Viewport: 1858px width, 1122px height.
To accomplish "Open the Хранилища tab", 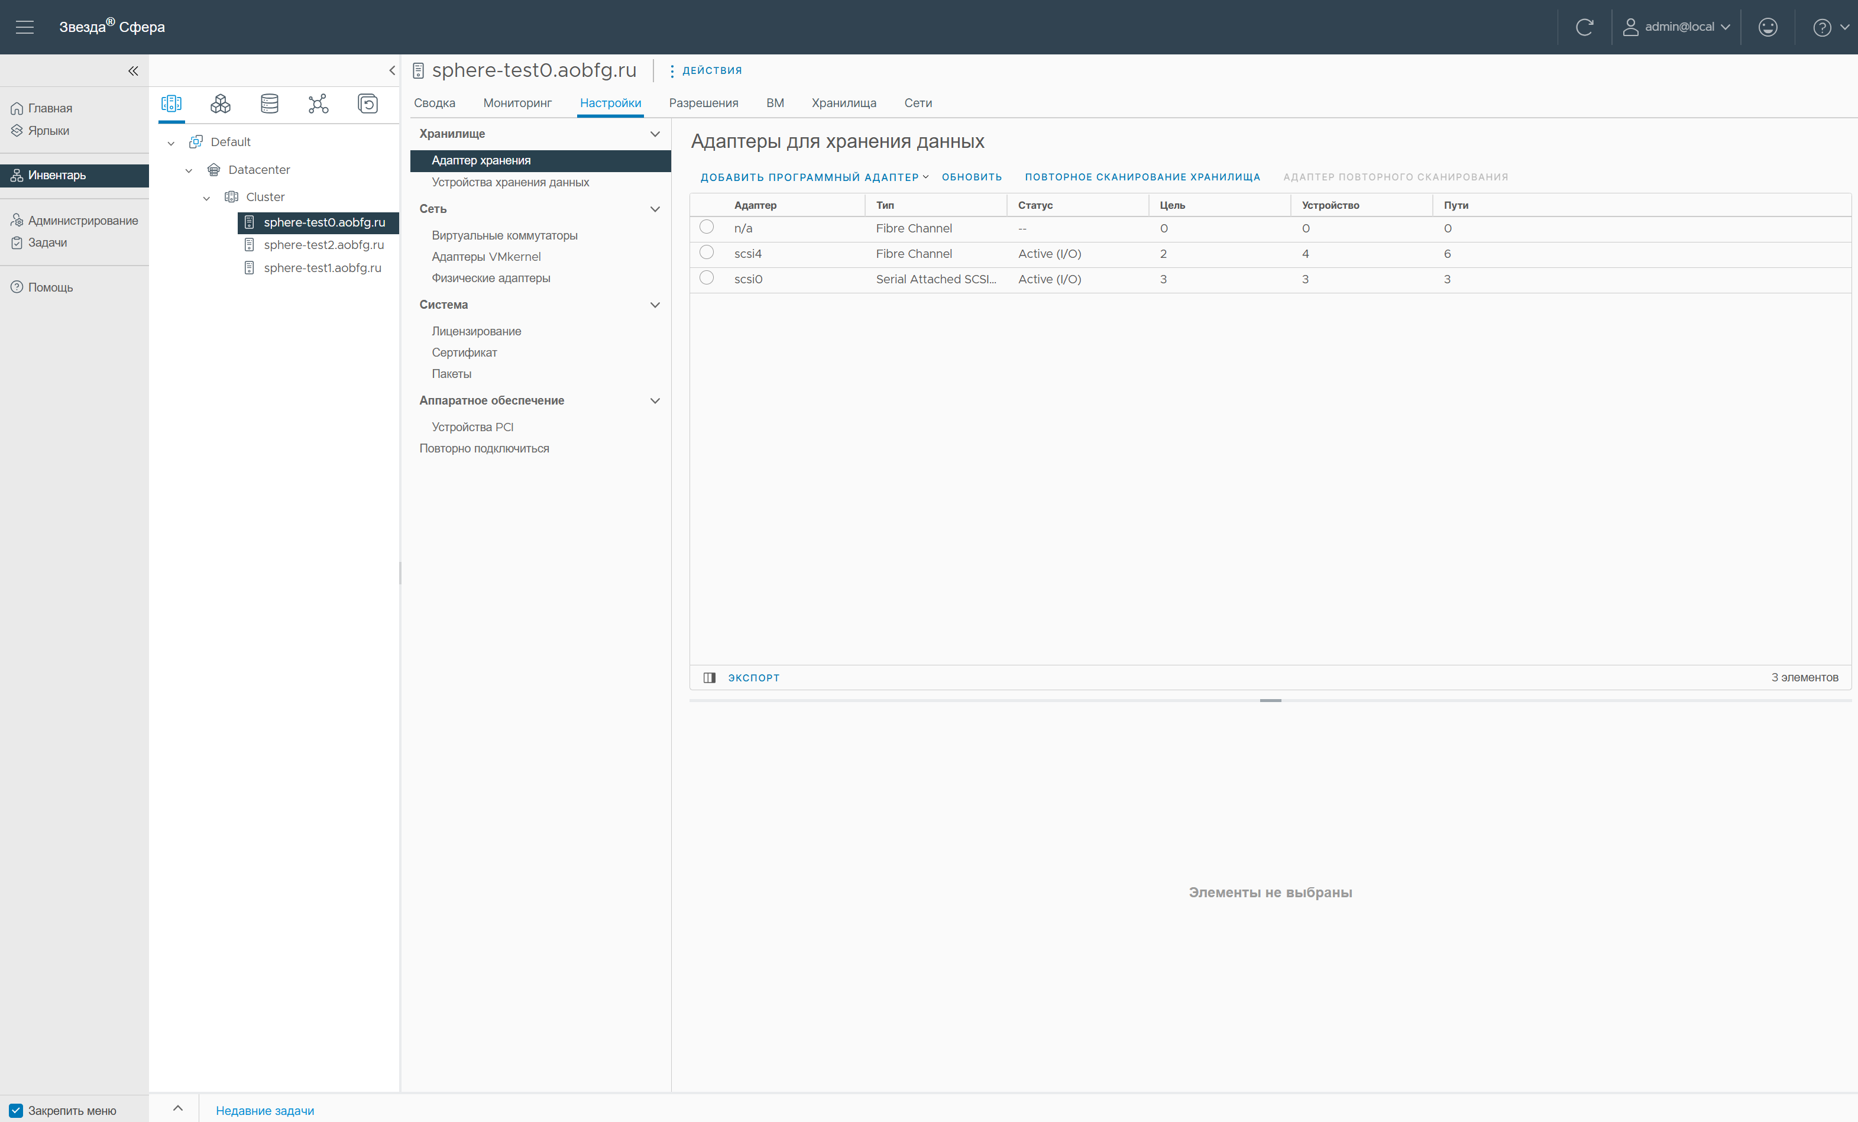I will [x=843, y=104].
